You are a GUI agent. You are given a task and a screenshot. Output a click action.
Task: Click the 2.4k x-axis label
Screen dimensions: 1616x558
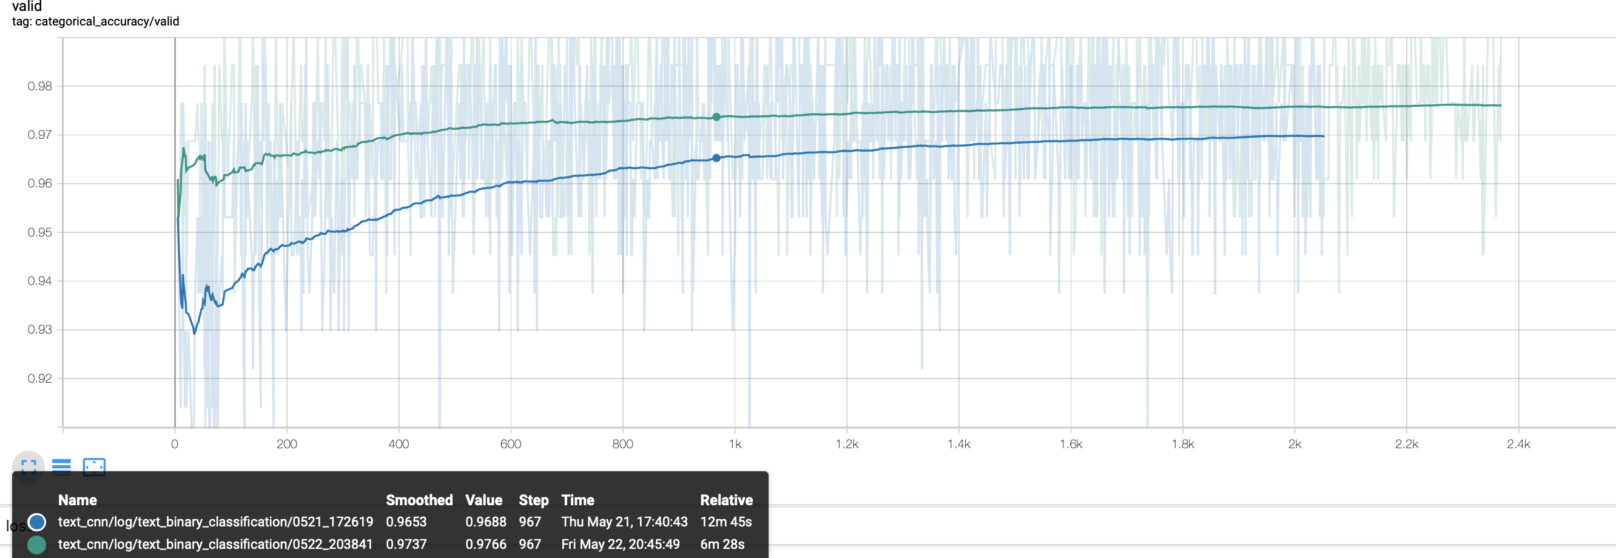(x=1518, y=444)
